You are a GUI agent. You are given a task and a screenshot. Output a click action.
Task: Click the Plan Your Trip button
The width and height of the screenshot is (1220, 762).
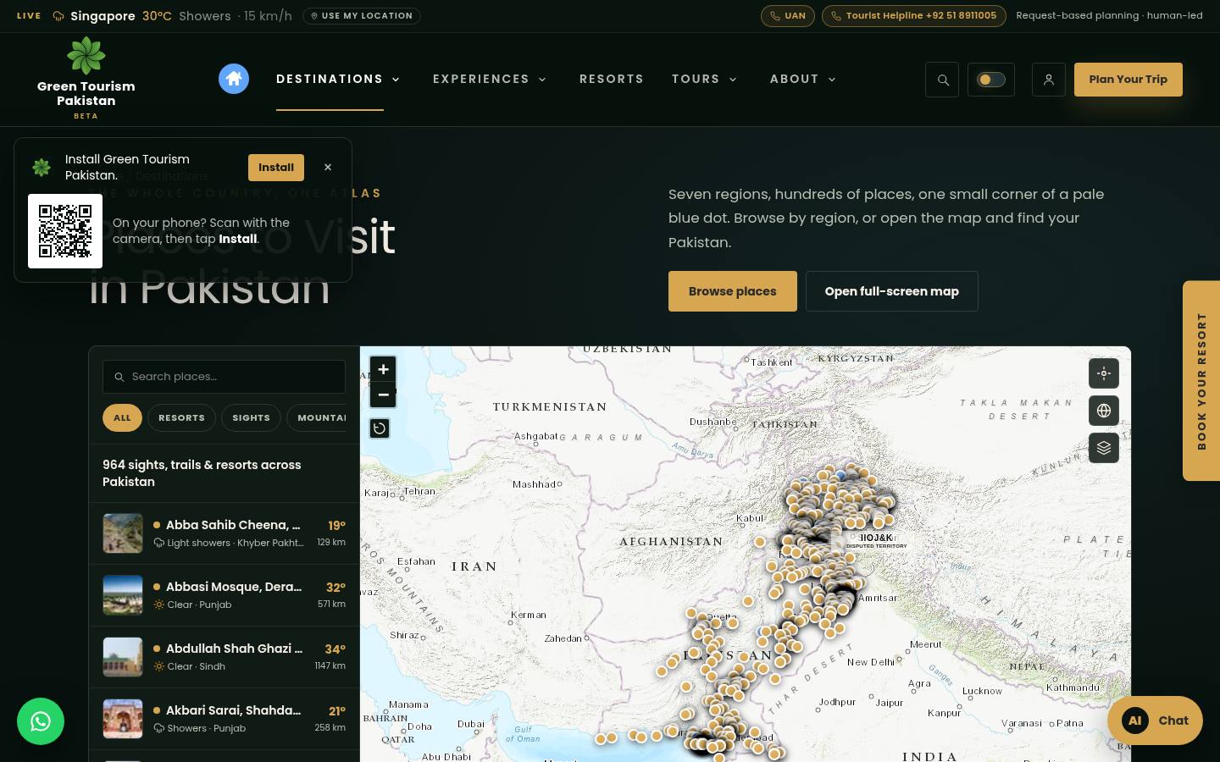tap(1128, 80)
